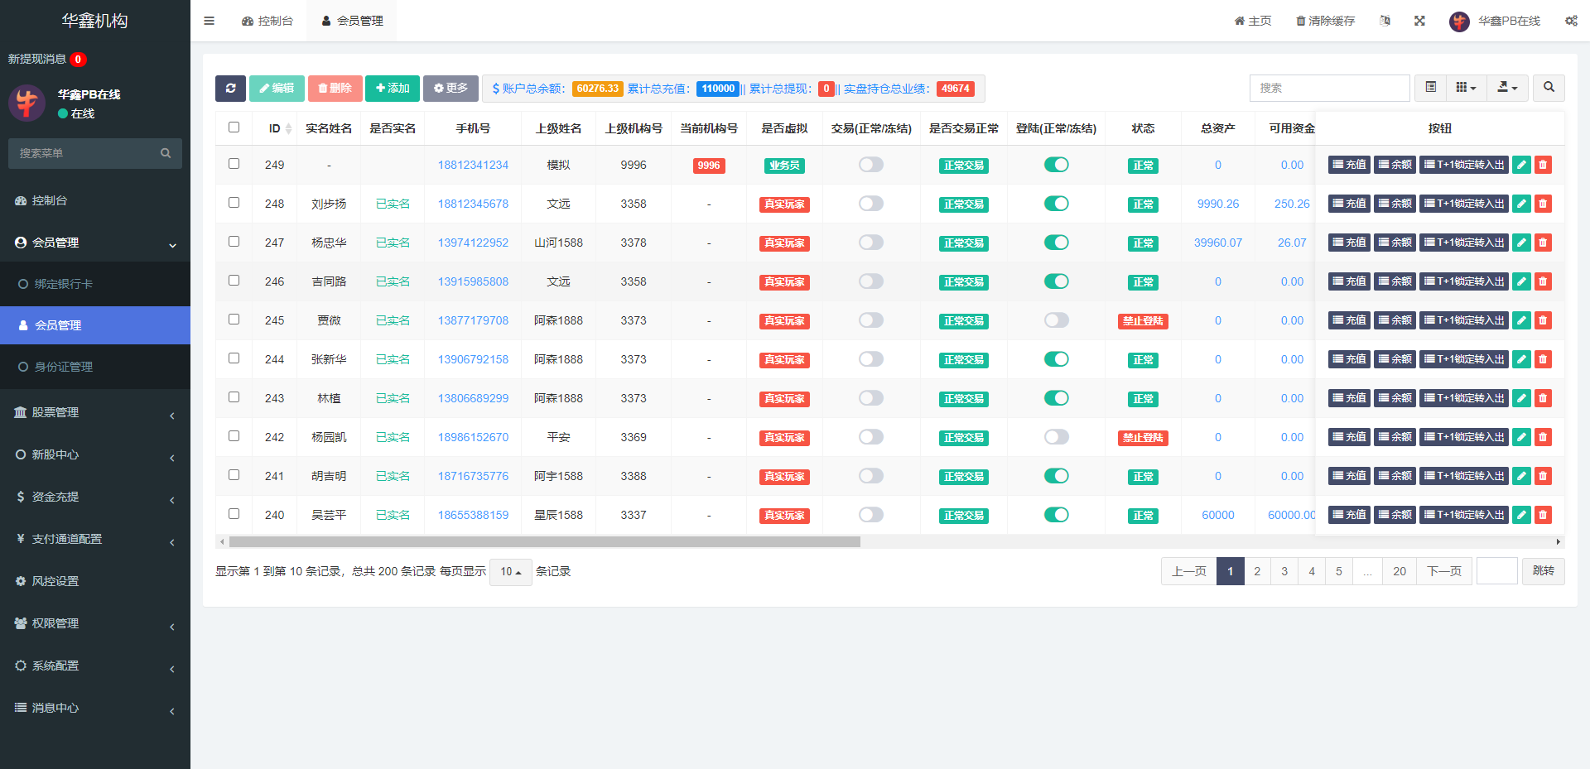Screen dimensions: 1590x769
Task: Click the green 添加 button
Action: click(393, 89)
